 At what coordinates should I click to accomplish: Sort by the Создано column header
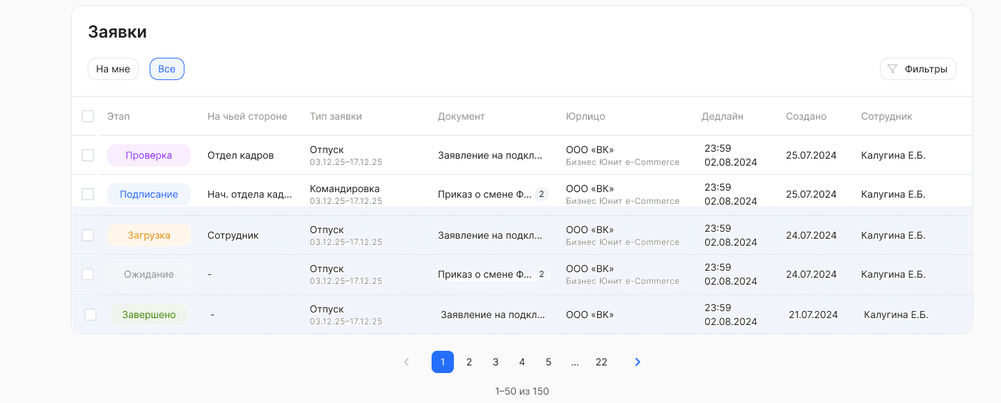coord(806,116)
